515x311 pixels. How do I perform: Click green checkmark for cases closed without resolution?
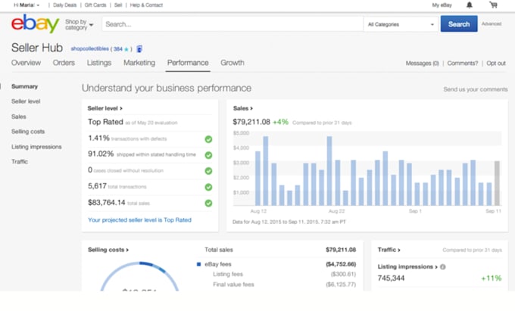(208, 171)
